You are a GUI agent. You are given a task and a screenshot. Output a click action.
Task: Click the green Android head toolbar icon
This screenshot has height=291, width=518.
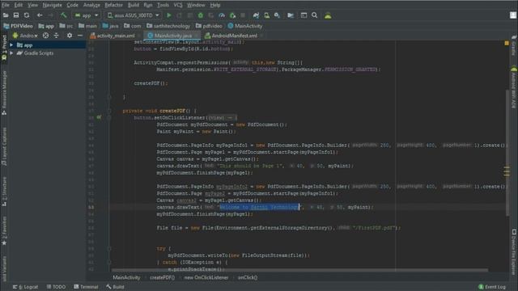click(x=328, y=15)
